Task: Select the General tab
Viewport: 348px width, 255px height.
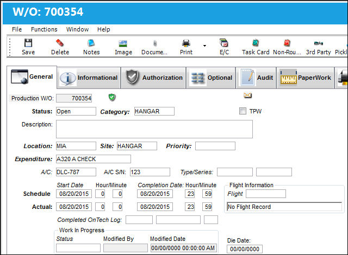Action: pos(32,77)
